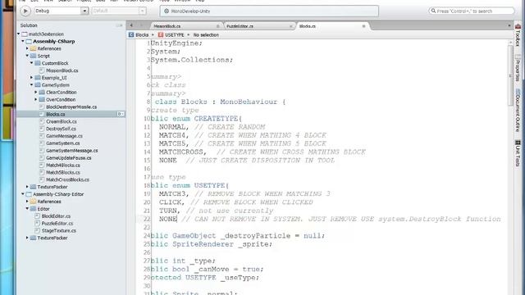Click the Script folder icon

tap(33, 56)
